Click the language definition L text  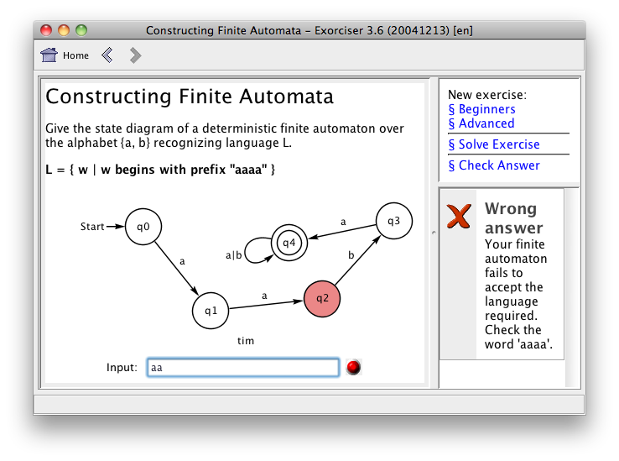(x=160, y=170)
